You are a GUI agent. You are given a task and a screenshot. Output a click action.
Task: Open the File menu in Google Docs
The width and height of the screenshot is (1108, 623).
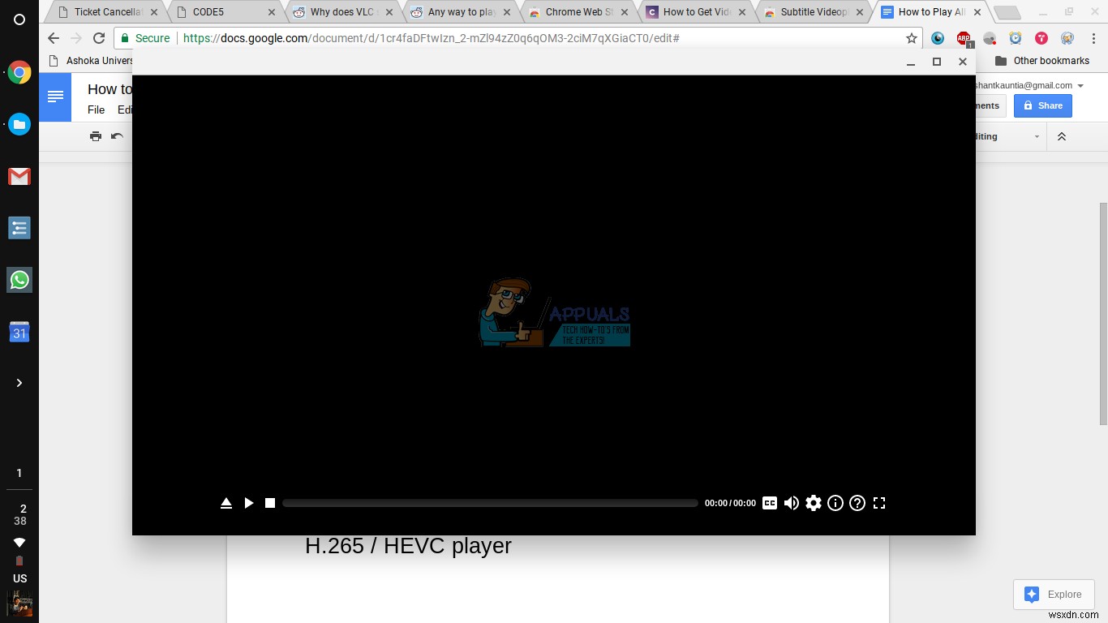pyautogui.click(x=96, y=110)
